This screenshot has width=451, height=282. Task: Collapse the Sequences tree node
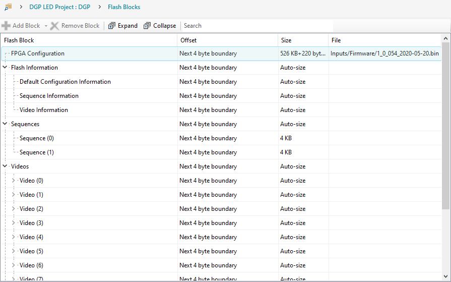coord(6,124)
